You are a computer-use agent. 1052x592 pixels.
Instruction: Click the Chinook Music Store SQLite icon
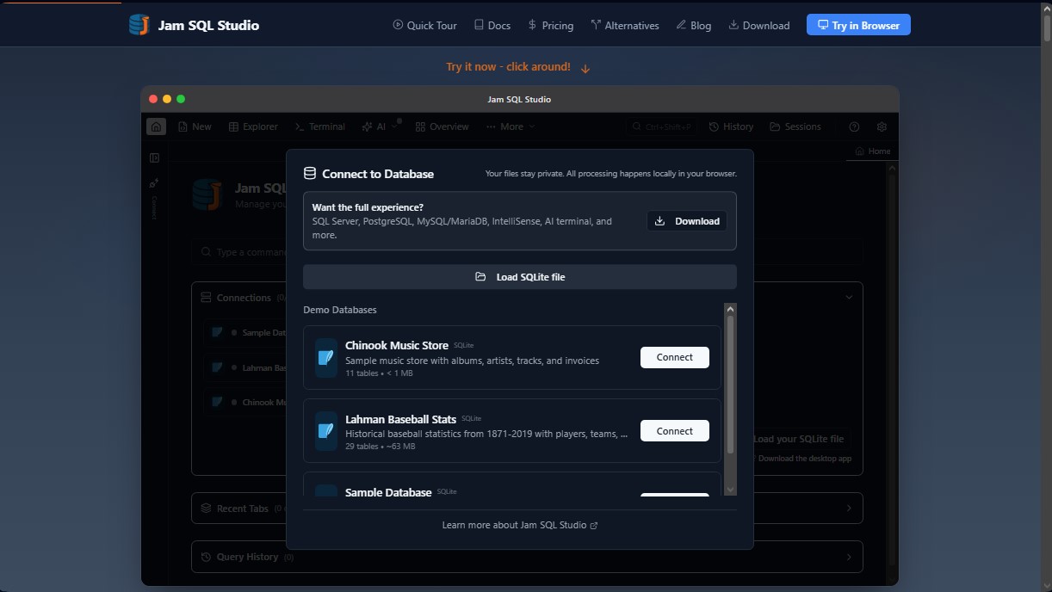click(x=325, y=357)
